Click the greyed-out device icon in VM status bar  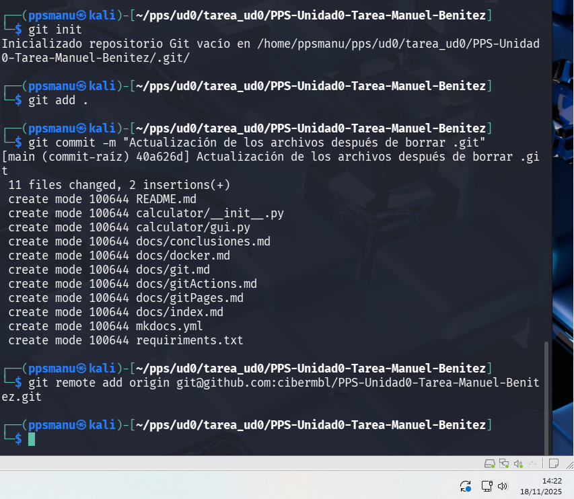tap(532, 464)
